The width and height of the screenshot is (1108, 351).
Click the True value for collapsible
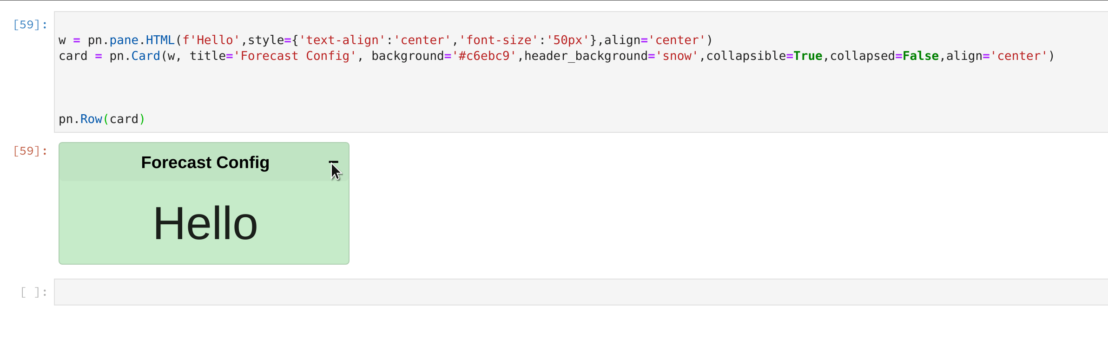click(x=807, y=56)
